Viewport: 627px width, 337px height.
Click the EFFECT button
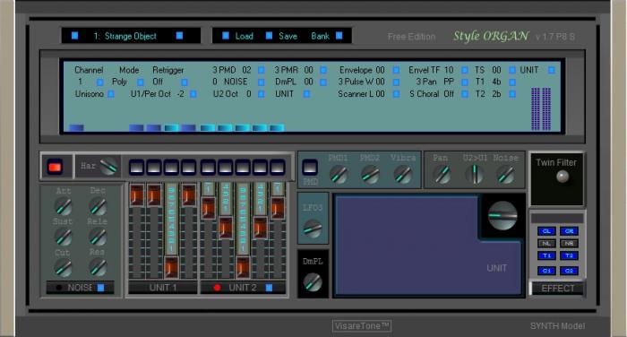[x=557, y=289]
